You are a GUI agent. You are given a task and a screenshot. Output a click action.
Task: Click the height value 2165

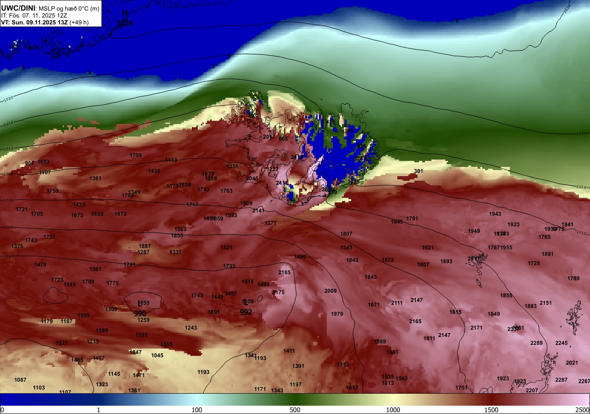click(415, 321)
